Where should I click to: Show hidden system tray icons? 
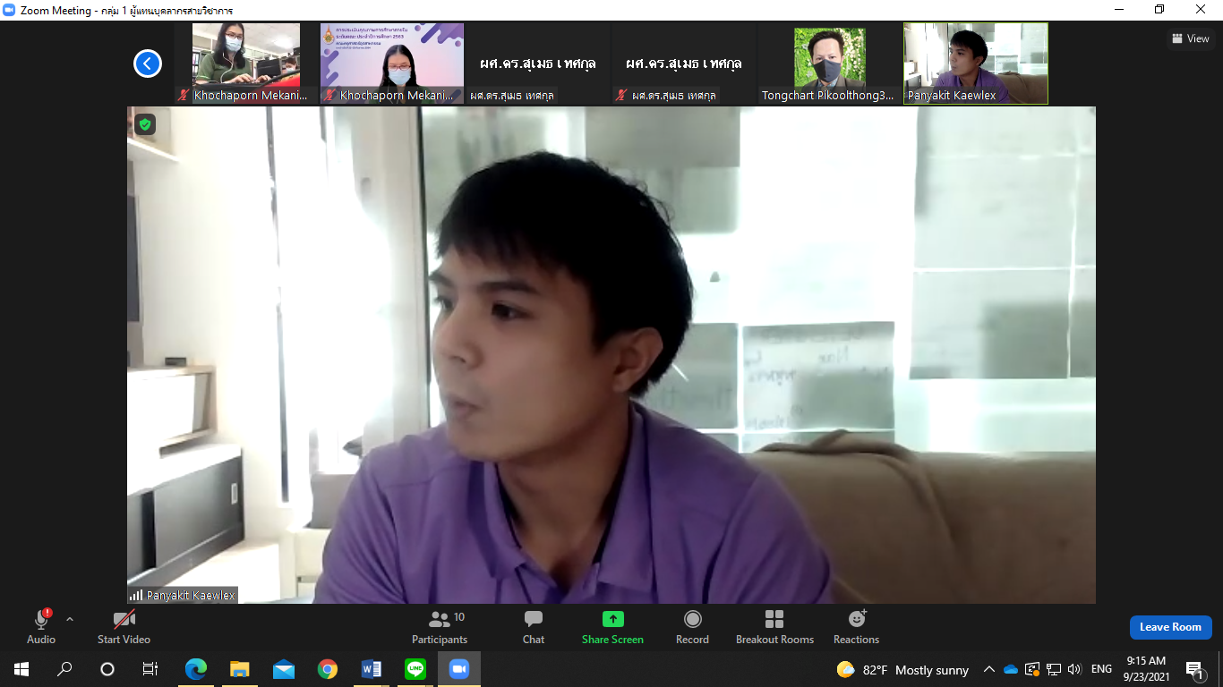coord(989,669)
